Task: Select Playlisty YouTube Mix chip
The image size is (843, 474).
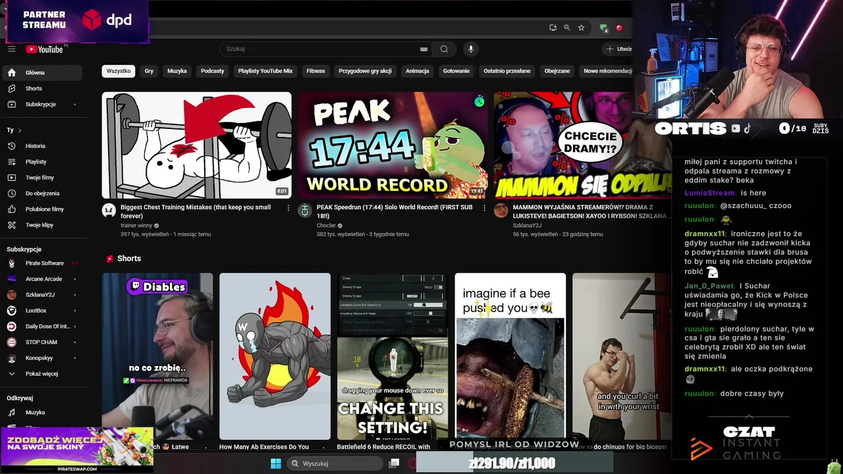Action: (265, 71)
